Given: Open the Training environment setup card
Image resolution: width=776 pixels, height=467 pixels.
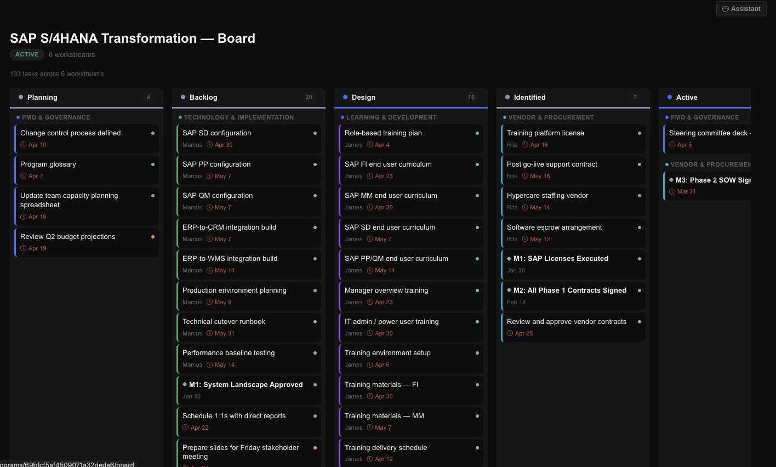Looking at the screenshot, I should [x=411, y=358].
